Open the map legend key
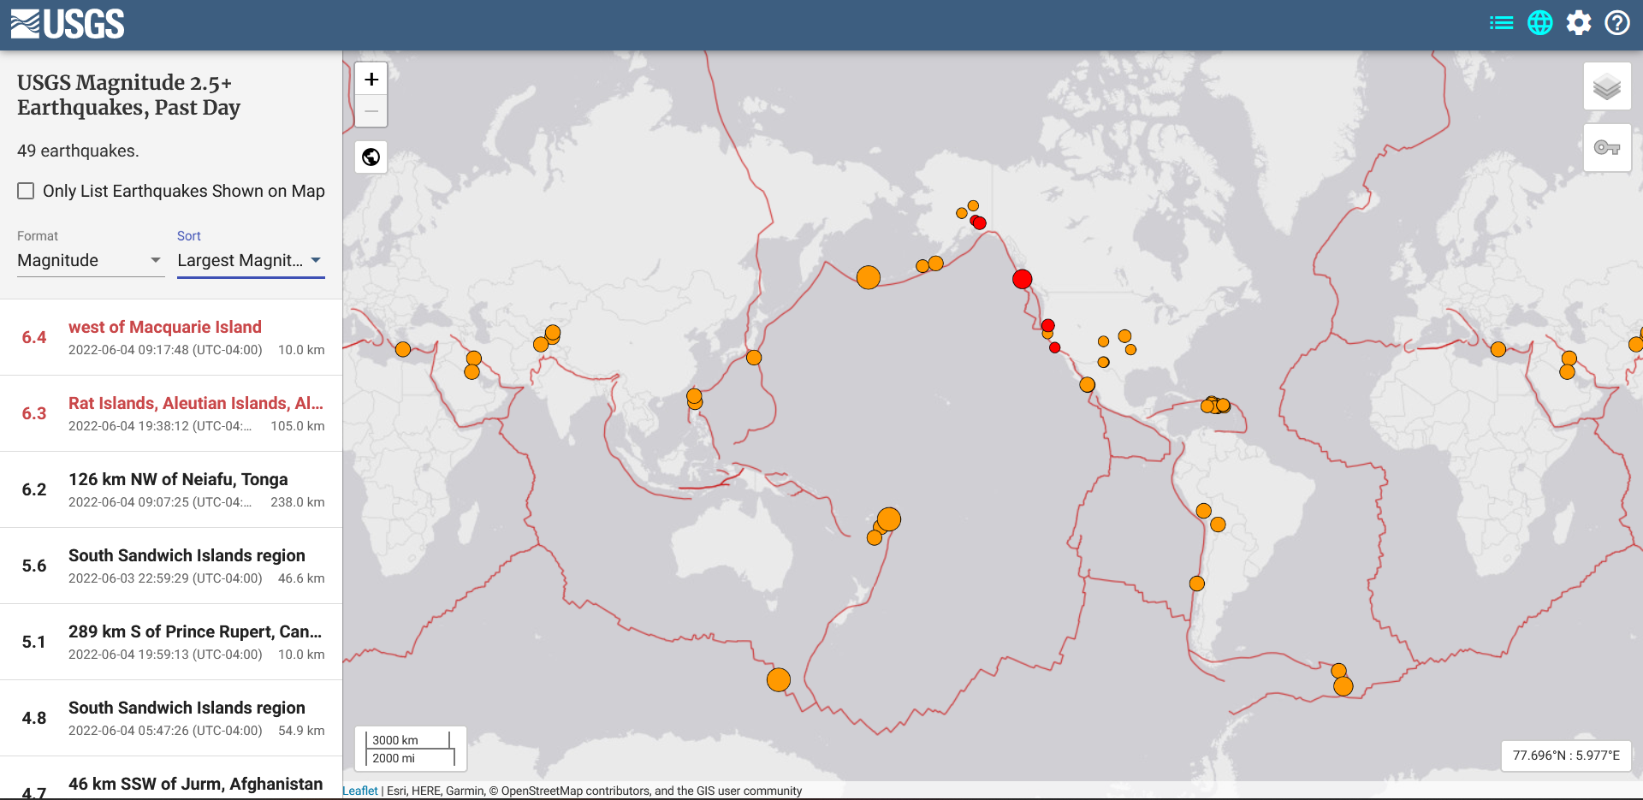This screenshot has height=800, width=1643. [1606, 148]
